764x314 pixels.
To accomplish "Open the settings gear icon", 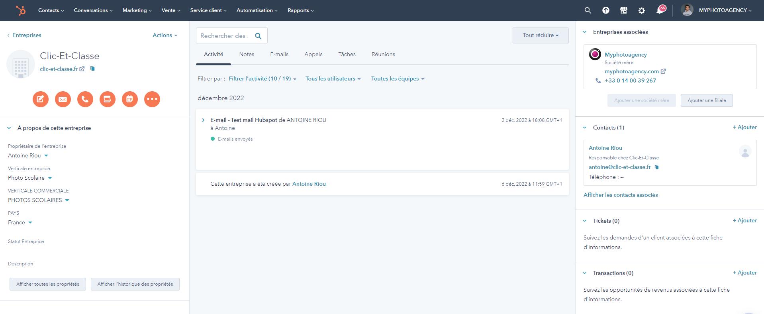I will 642,11.
